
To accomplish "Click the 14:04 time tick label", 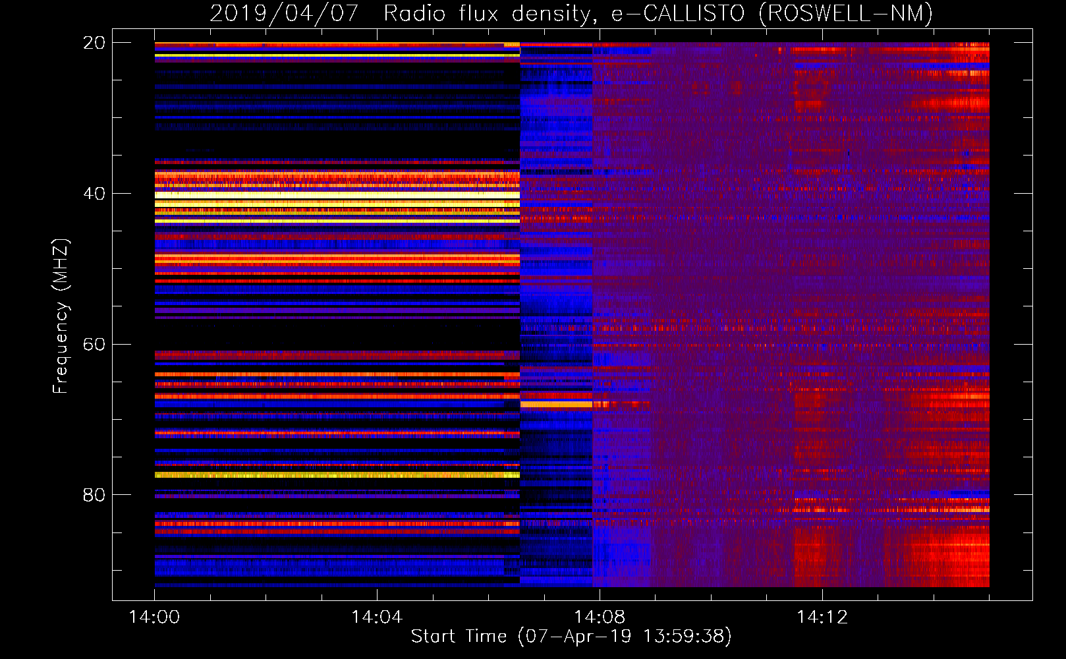I will click(377, 617).
